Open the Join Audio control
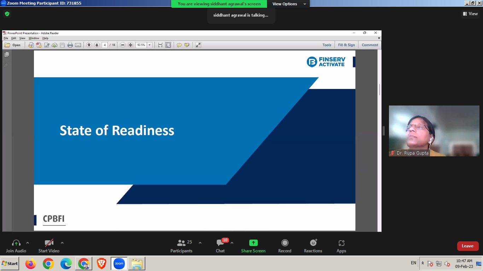Screen dimensions: 483x271 point(16,246)
